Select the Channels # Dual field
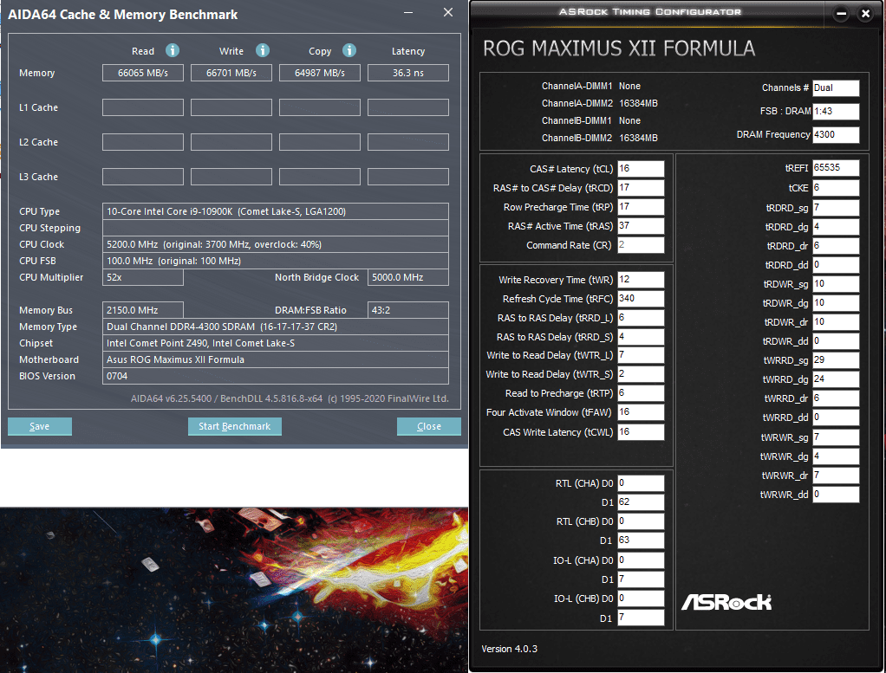Screen dimensions: 886x673 point(837,87)
